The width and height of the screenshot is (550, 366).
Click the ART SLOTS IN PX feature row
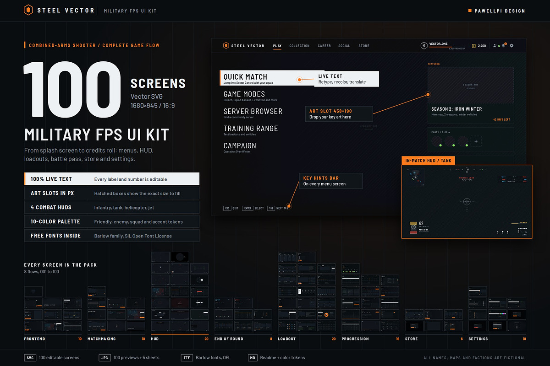click(112, 193)
